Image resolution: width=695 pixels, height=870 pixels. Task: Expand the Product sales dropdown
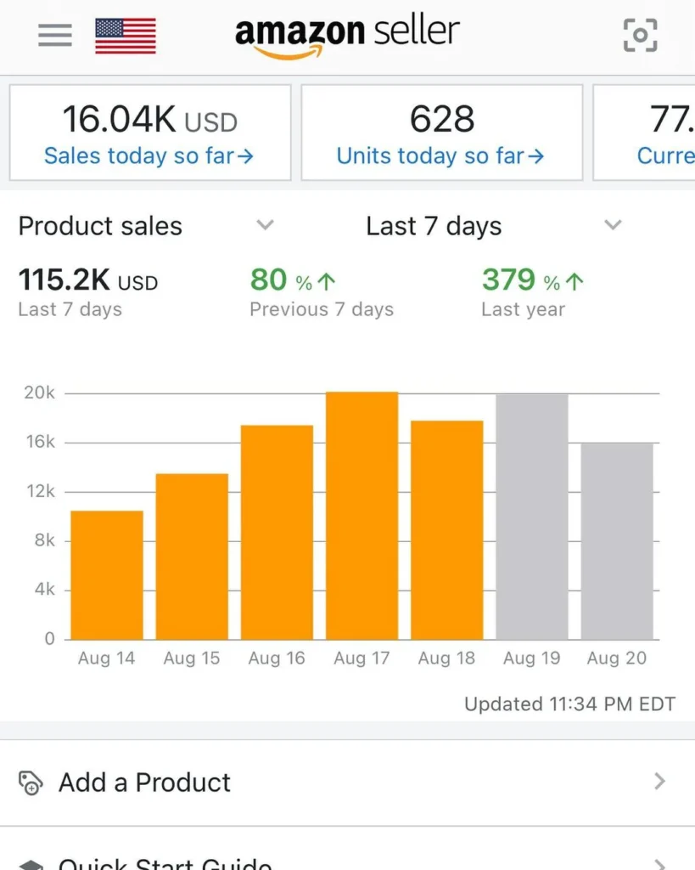pos(266,225)
